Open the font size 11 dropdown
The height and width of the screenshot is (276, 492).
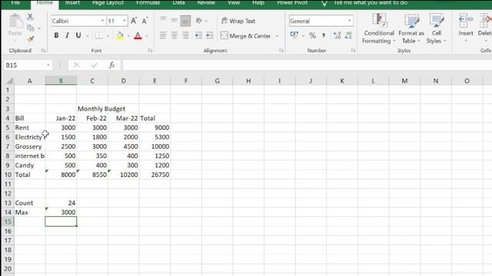pyautogui.click(x=125, y=21)
